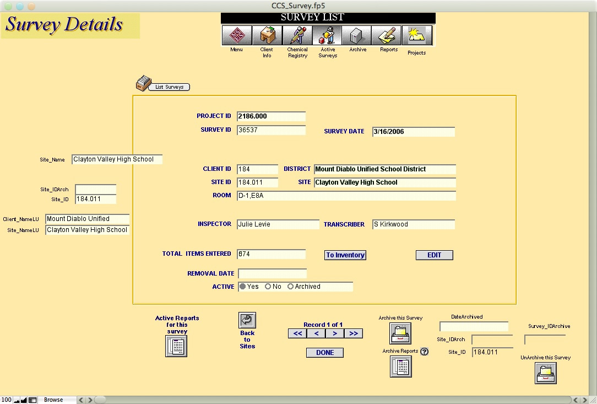Open Active Reports for this survey icon
Image resolution: width=597 pixels, height=404 pixels.
click(x=176, y=346)
